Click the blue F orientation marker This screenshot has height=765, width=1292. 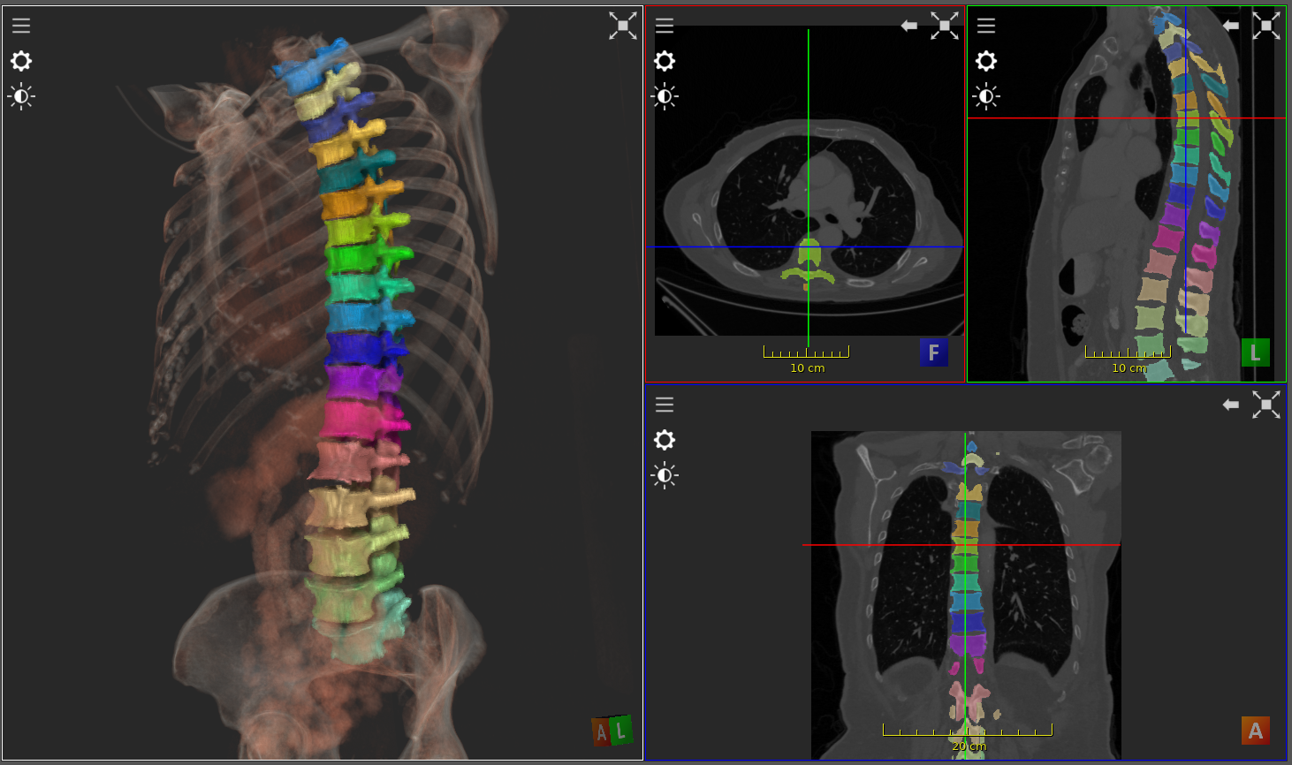934,352
